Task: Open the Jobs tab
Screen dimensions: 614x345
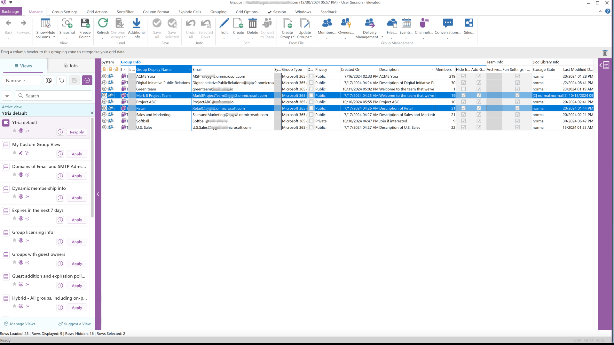Action: (x=71, y=65)
